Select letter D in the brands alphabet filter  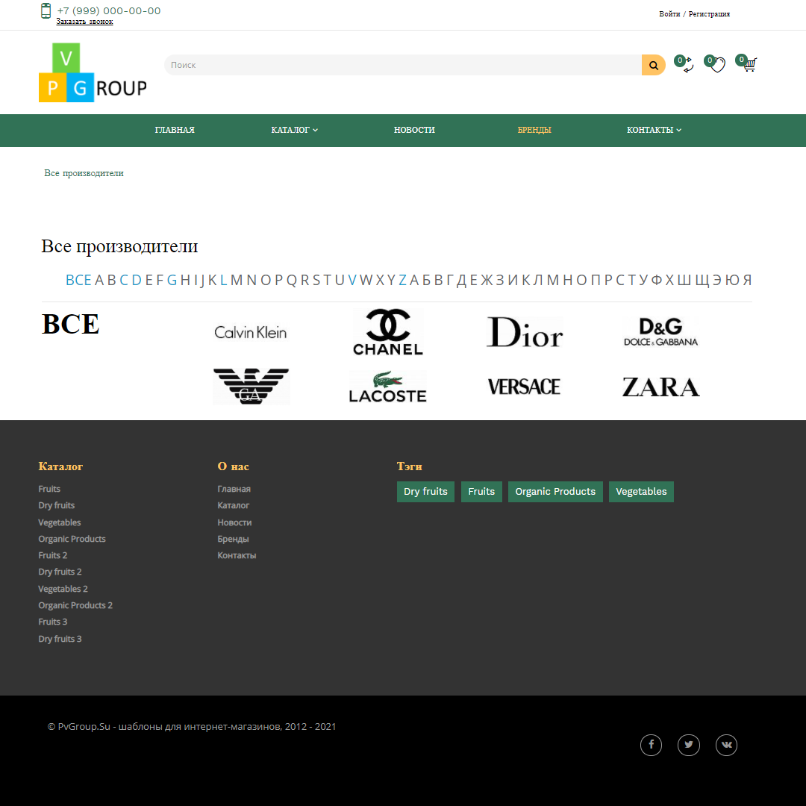[136, 280]
